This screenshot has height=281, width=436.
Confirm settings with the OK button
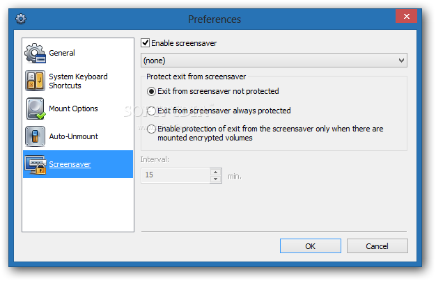click(311, 246)
